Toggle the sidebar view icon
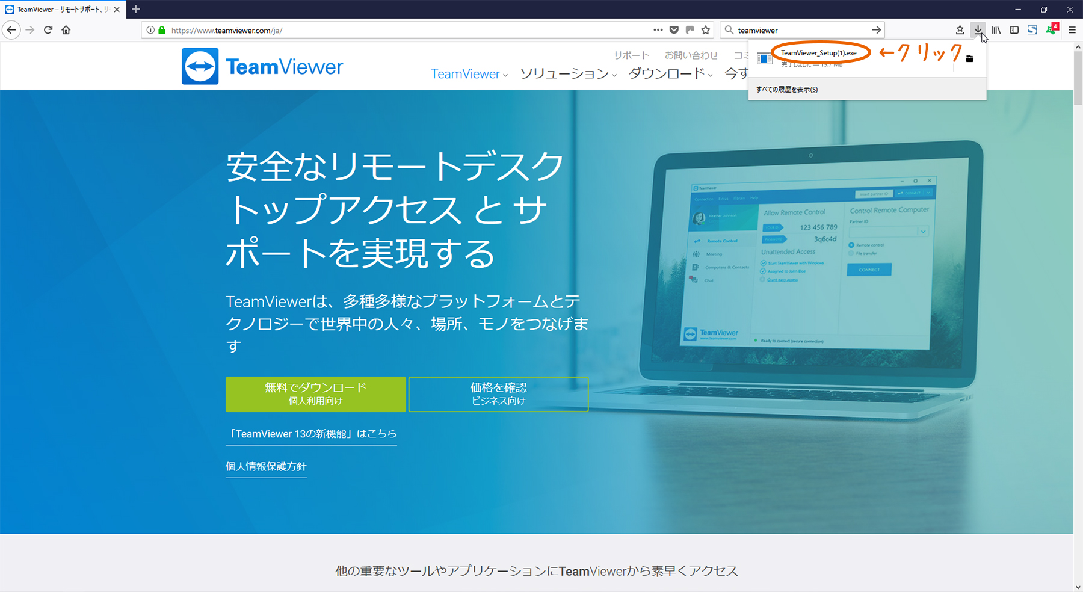This screenshot has width=1083, height=592. [1014, 30]
